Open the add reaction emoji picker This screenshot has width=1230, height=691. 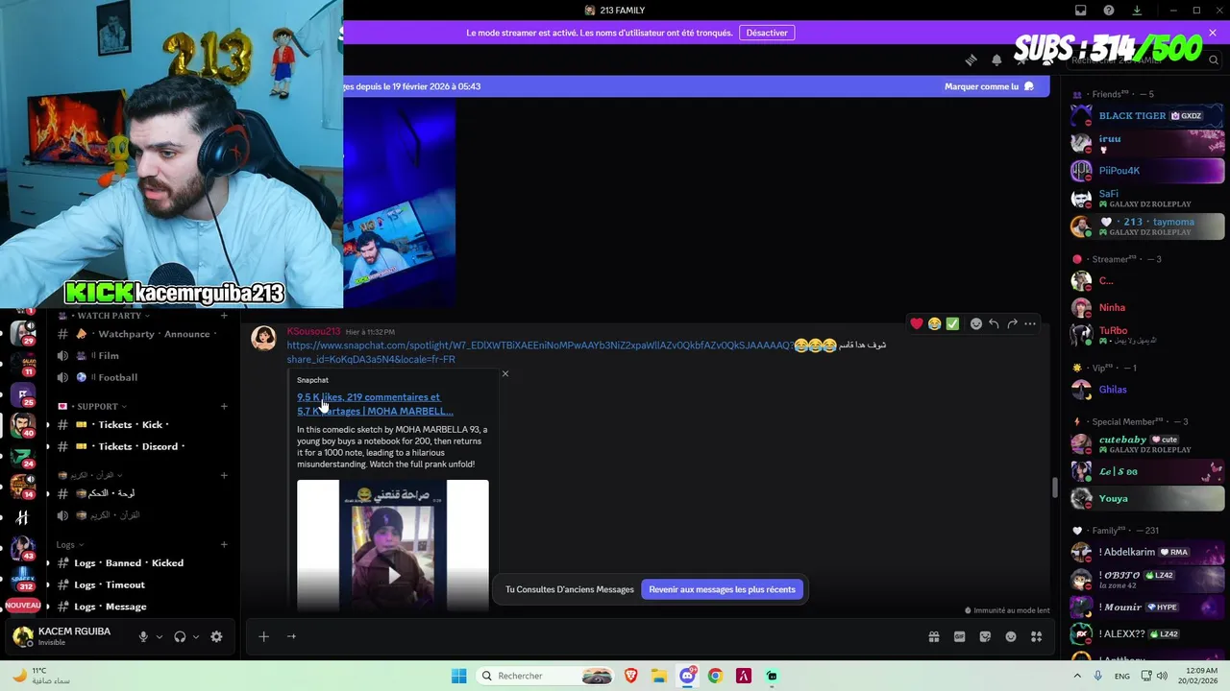click(975, 324)
